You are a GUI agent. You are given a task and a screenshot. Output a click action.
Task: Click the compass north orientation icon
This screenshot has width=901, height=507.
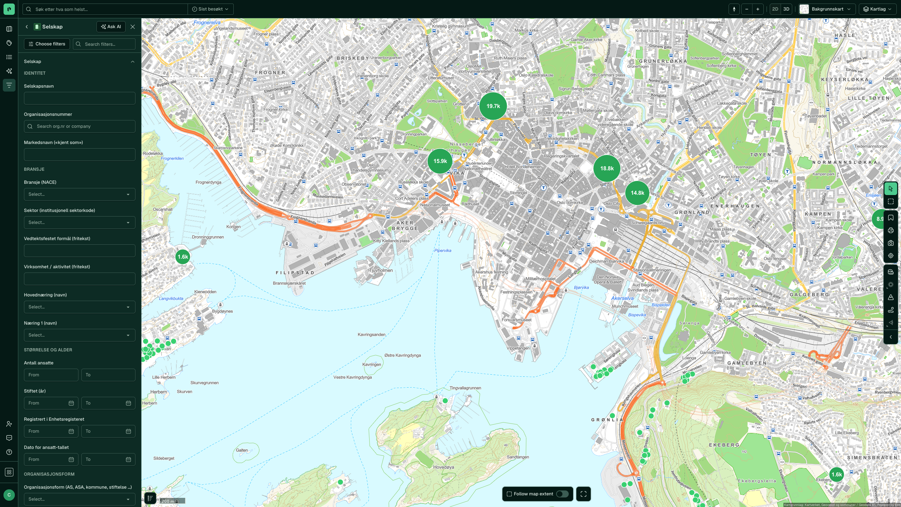coord(734,9)
